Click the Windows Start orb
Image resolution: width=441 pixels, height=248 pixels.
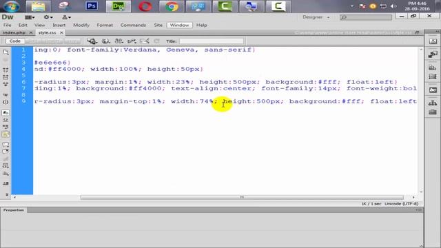point(11,6)
